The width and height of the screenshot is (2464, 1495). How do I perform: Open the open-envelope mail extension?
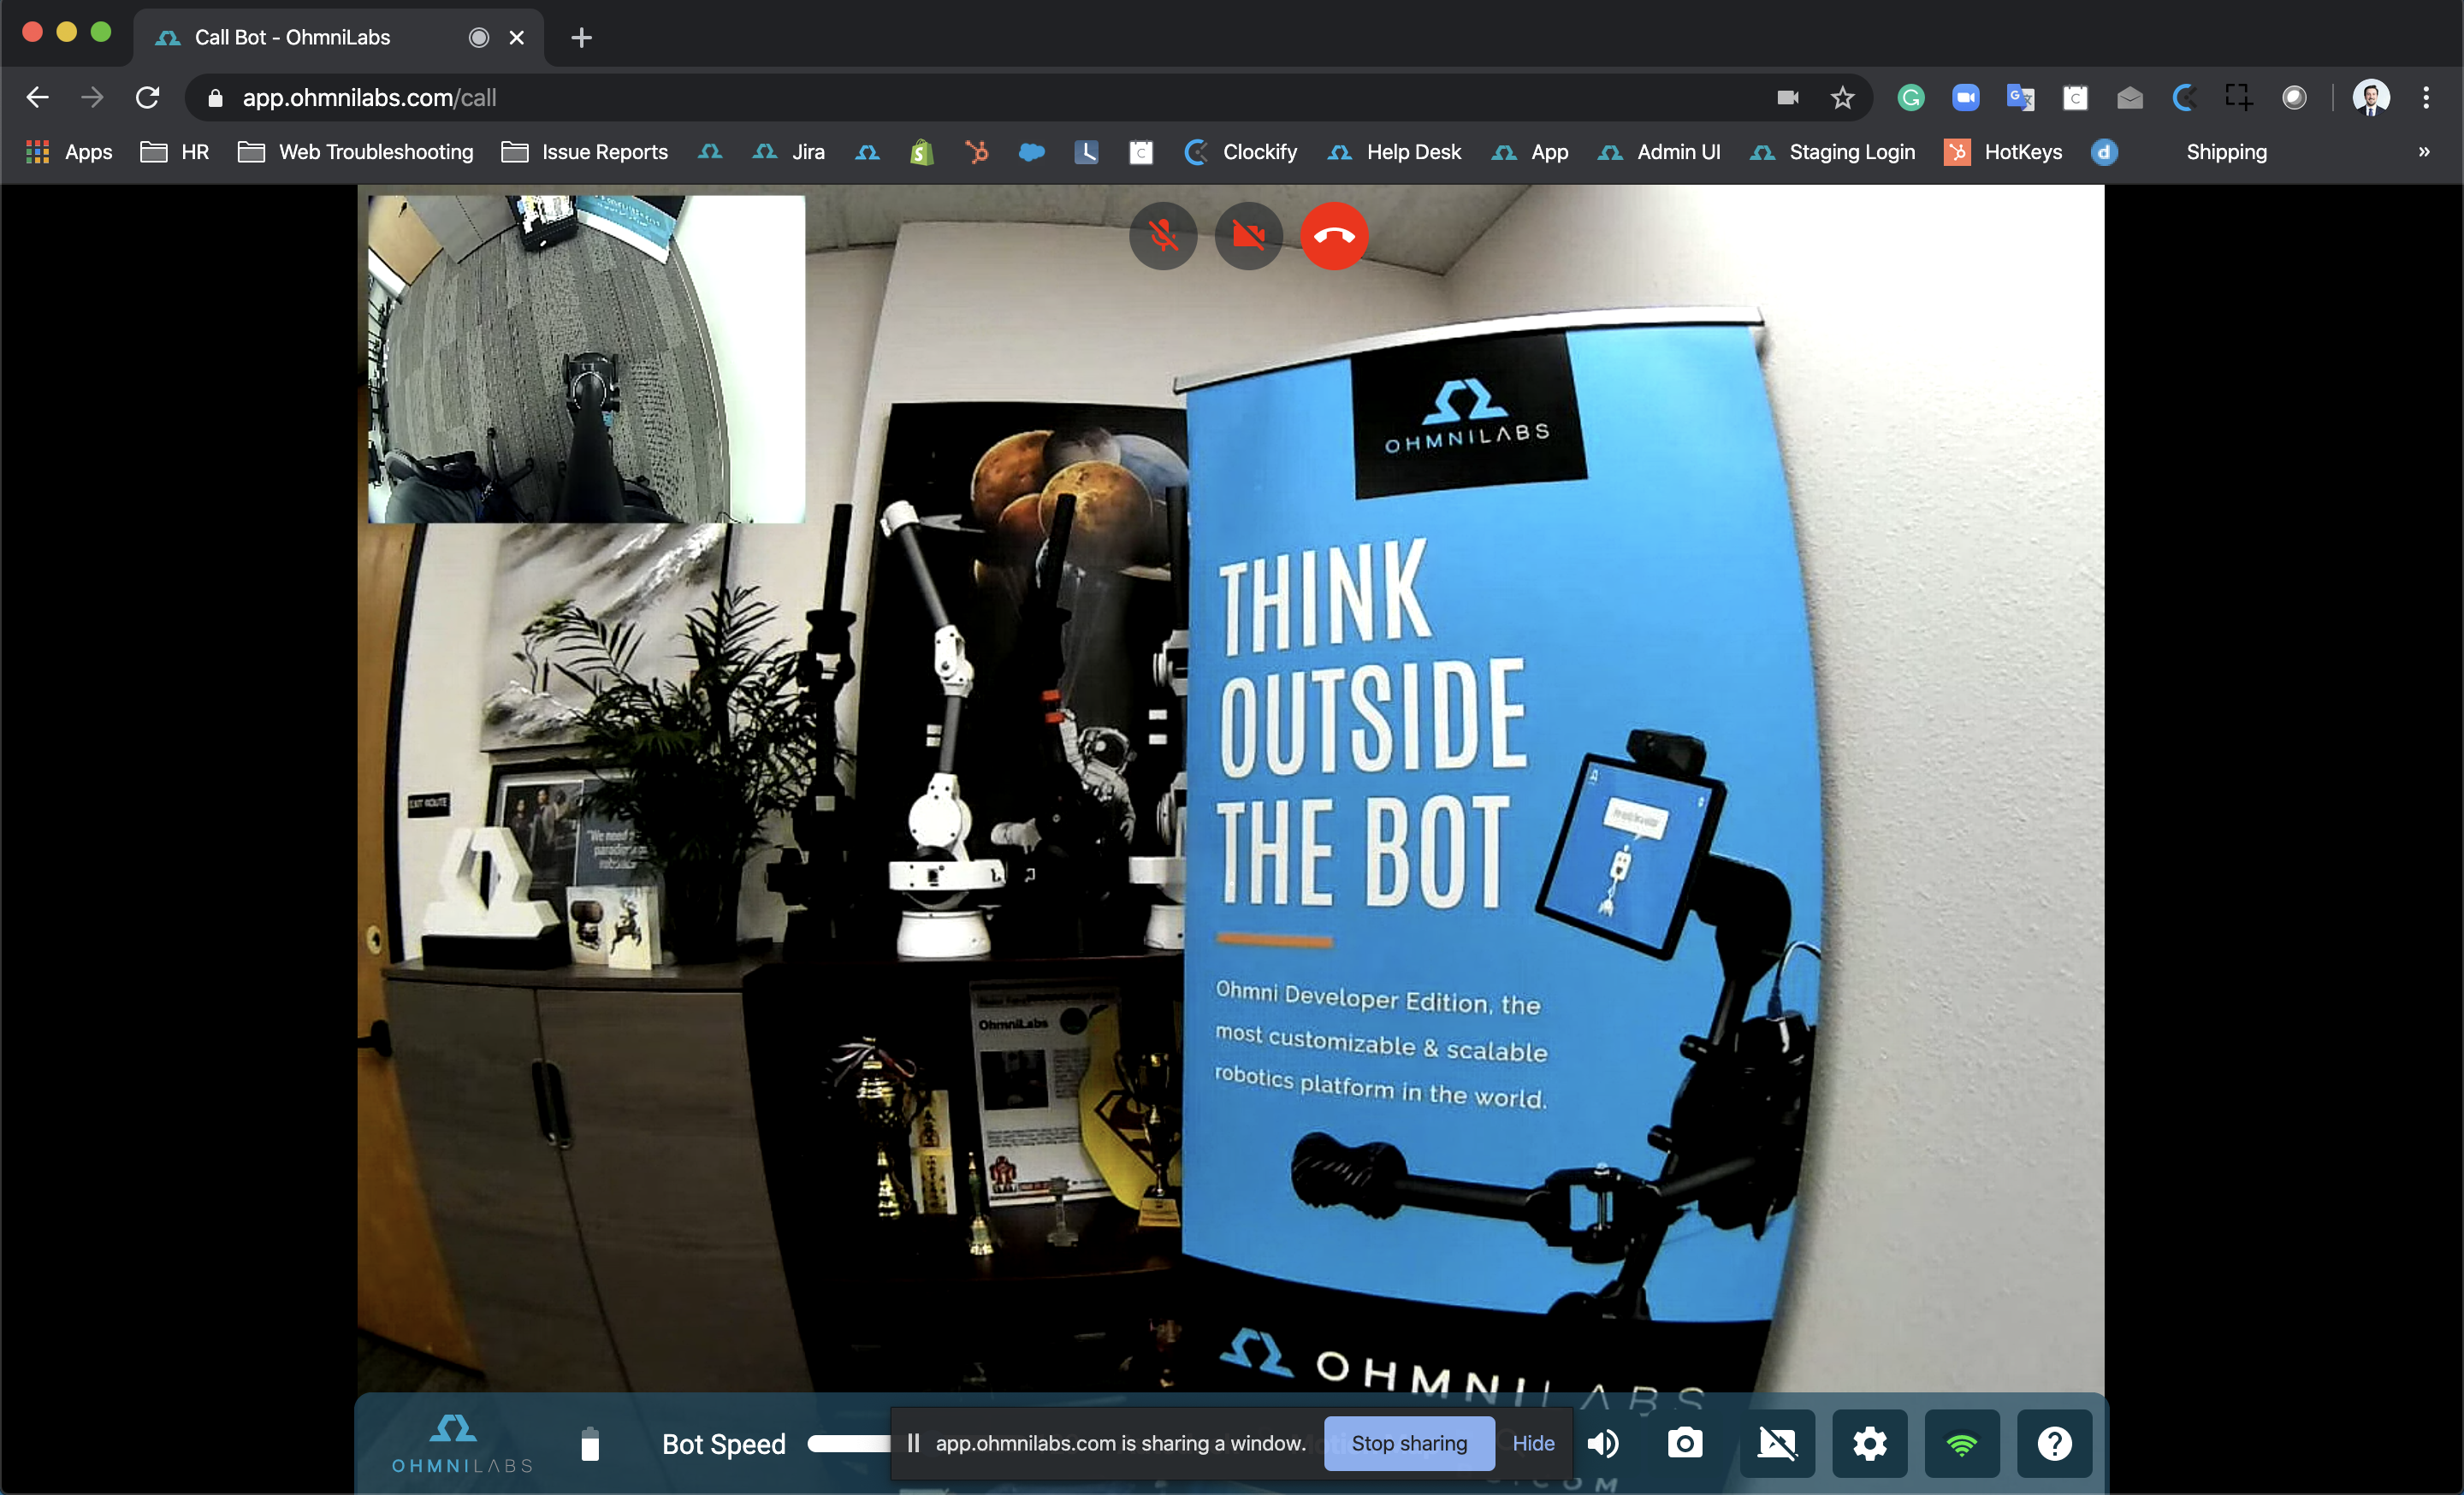[2130, 97]
